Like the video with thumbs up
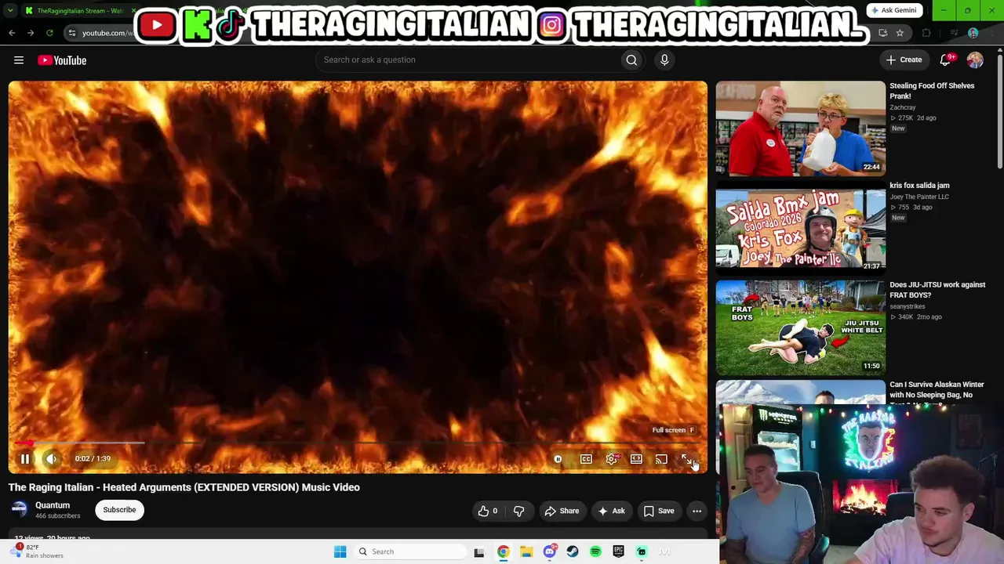This screenshot has height=564, width=1004. click(487, 511)
